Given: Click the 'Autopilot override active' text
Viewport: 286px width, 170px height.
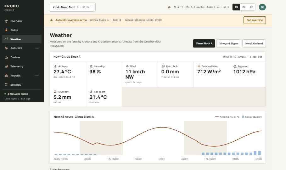Looking at the screenshot, I should pos(71,20).
